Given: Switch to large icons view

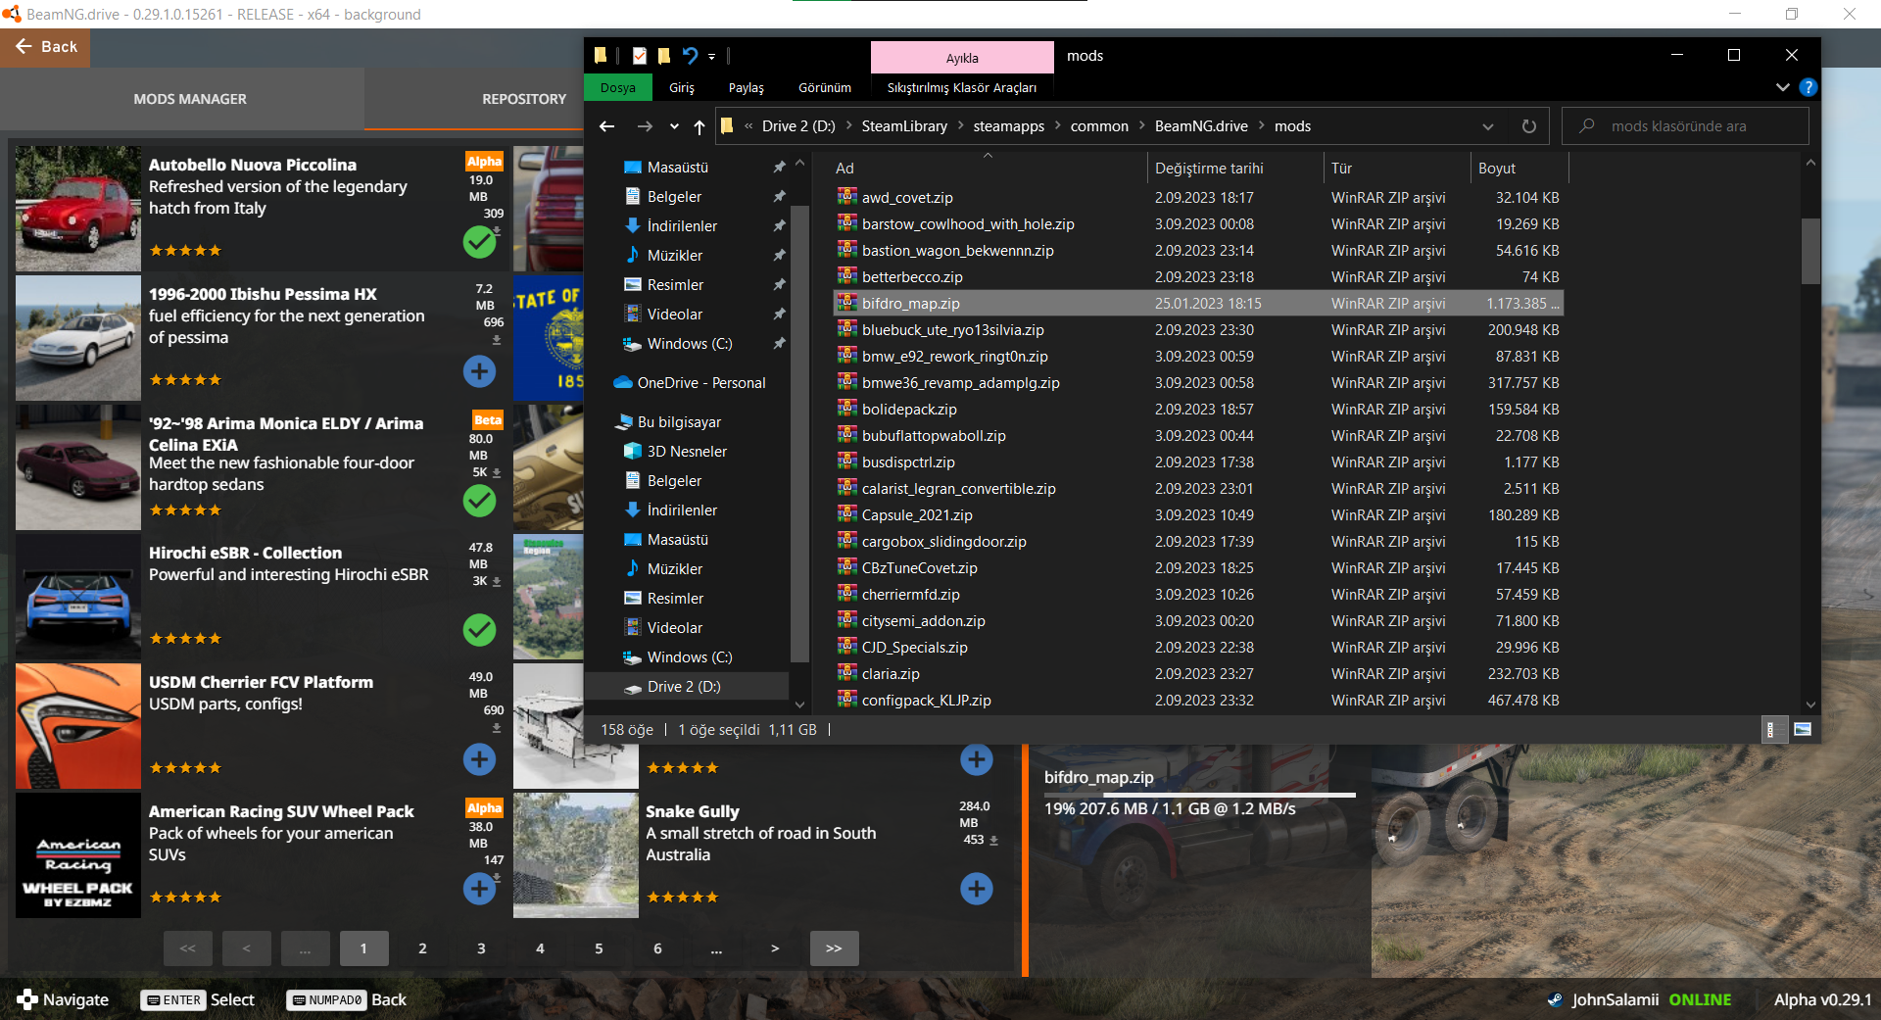Looking at the screenshot, I should click(1802, 730).
